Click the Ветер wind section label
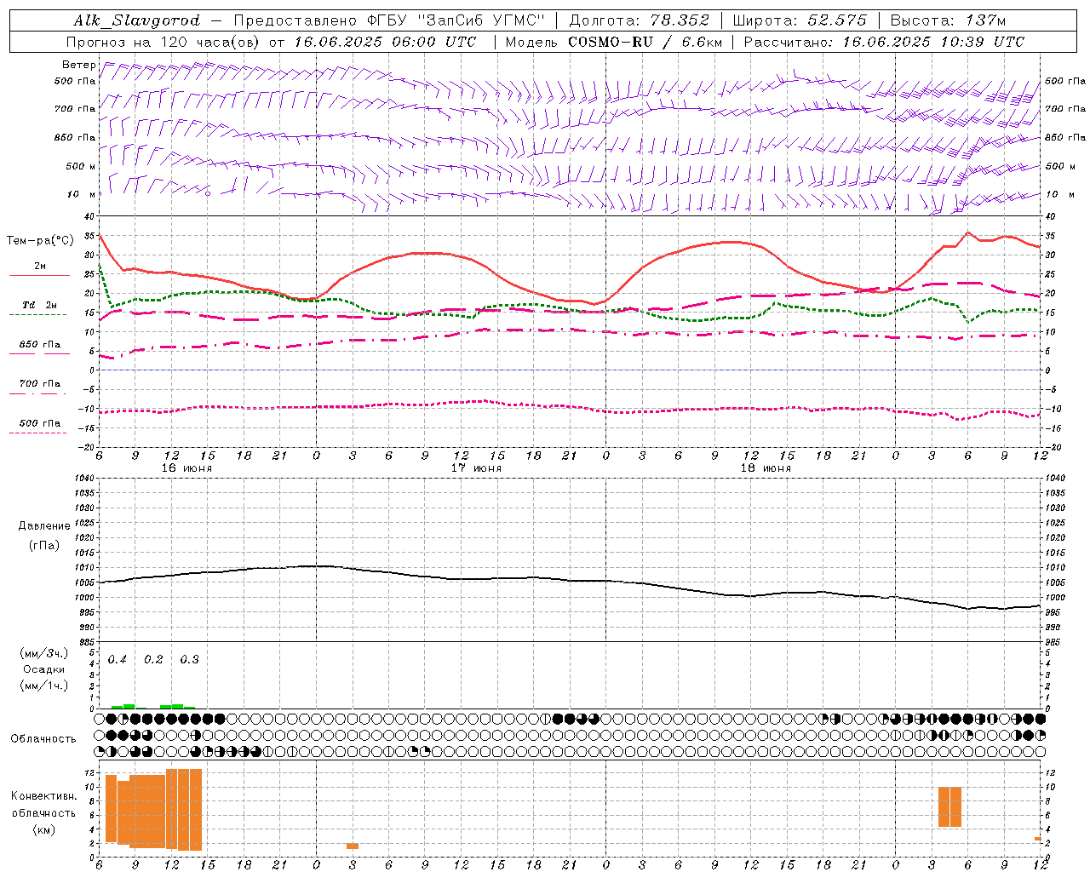 [x=78, y=65]
